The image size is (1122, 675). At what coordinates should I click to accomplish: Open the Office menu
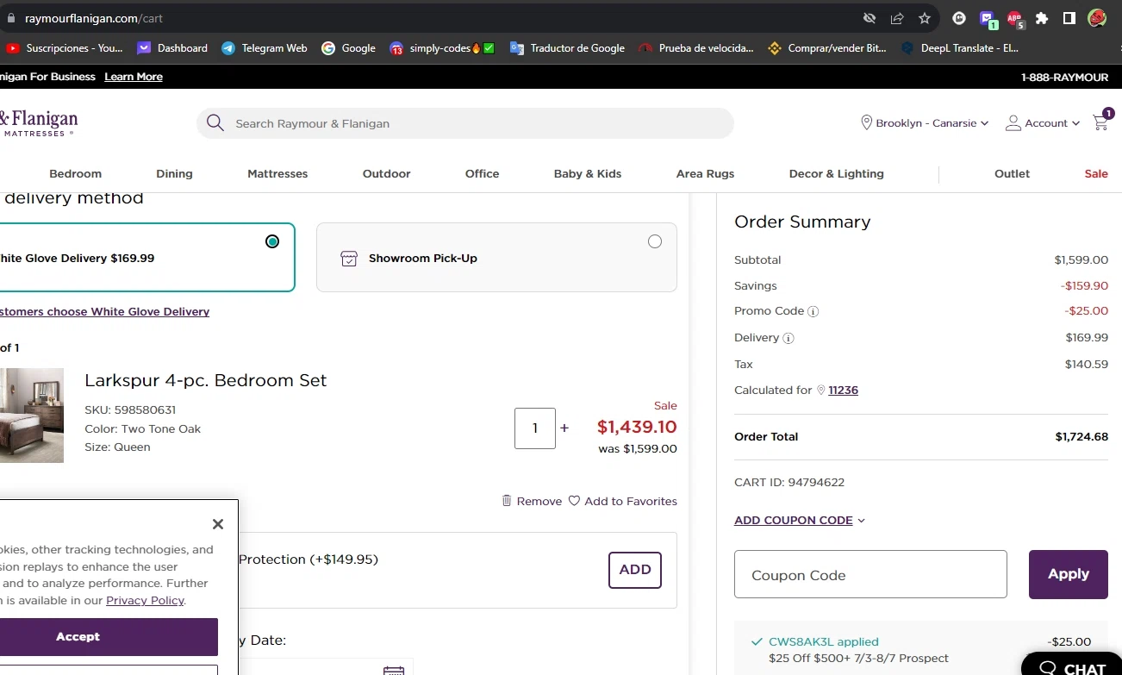[x=483, y=173]
